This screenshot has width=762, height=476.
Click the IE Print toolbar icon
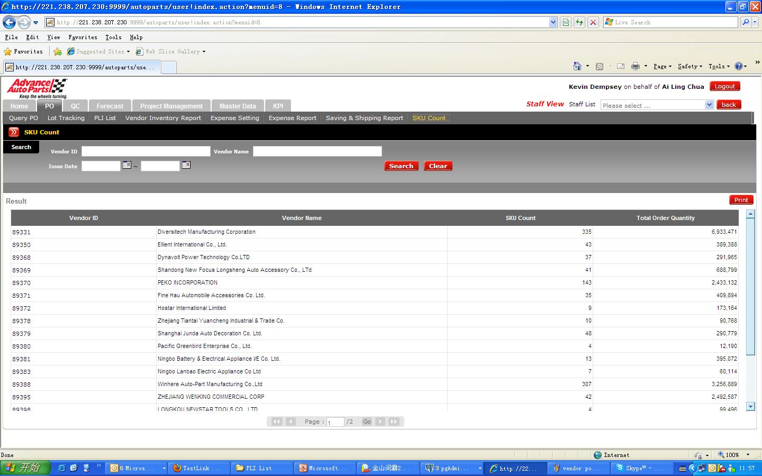coord(635,66)
